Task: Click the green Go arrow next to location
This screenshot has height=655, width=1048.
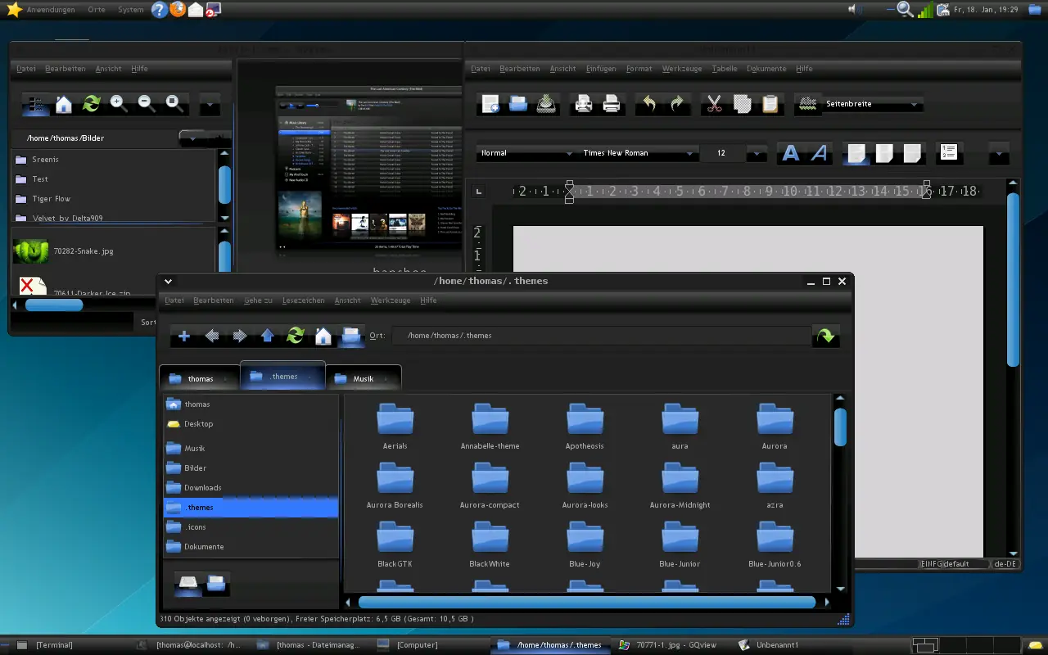Action: pos(826,336)
